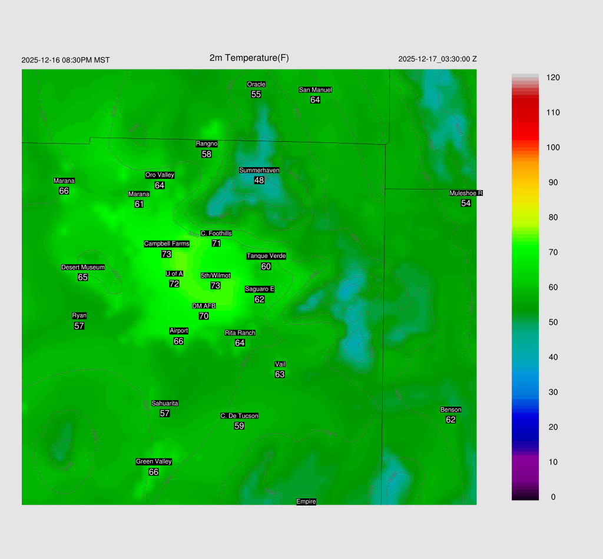Click the San Manuel station label
603x559 pixels.
click(x=315, y=90)
